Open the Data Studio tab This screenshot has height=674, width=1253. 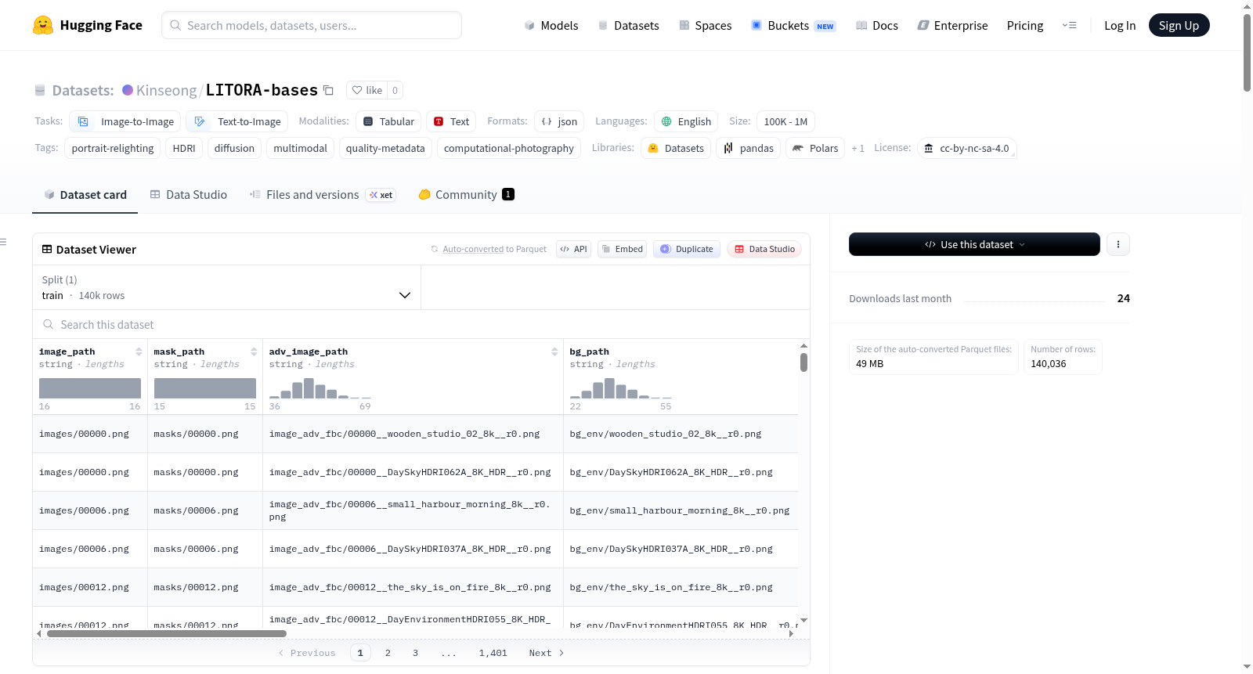click(x=189, y=195)
